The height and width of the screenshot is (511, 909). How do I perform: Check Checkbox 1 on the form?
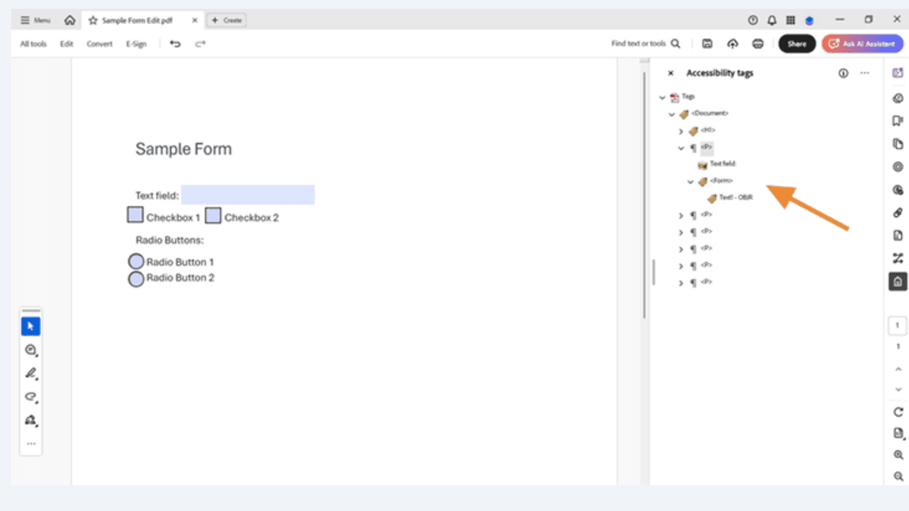[x=135, y=215]
